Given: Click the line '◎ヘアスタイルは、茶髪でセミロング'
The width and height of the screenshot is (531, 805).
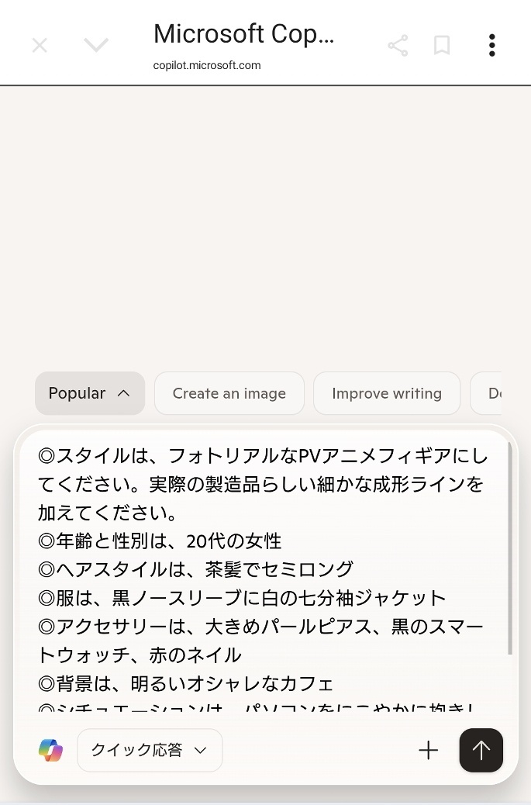Looking at the screenshot, I should pos(195,568).
